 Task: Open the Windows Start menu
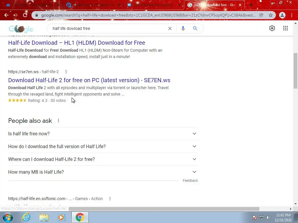coord(8,217)
